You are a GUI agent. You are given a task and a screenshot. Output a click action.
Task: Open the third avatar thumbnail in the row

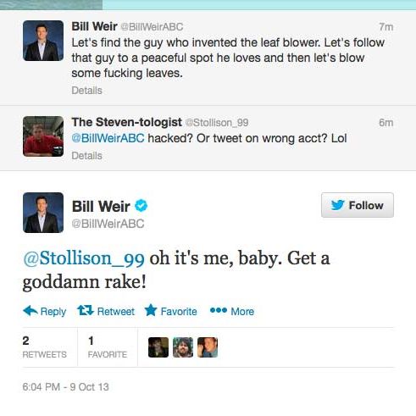208,347
